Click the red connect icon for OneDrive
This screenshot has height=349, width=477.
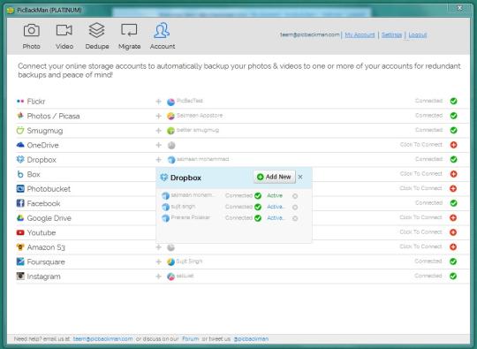coord(453,145)
